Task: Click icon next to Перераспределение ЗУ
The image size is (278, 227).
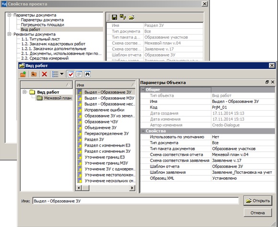Action: pos(80,134)
